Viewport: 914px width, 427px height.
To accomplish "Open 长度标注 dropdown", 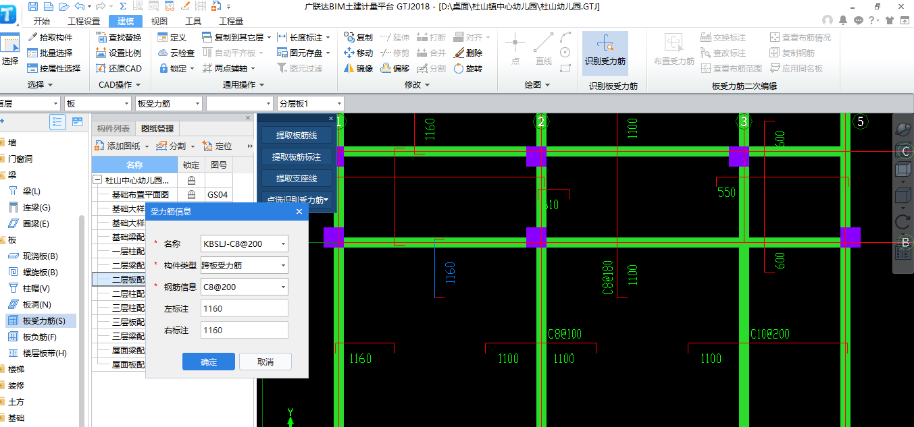I will click(328, 37).
